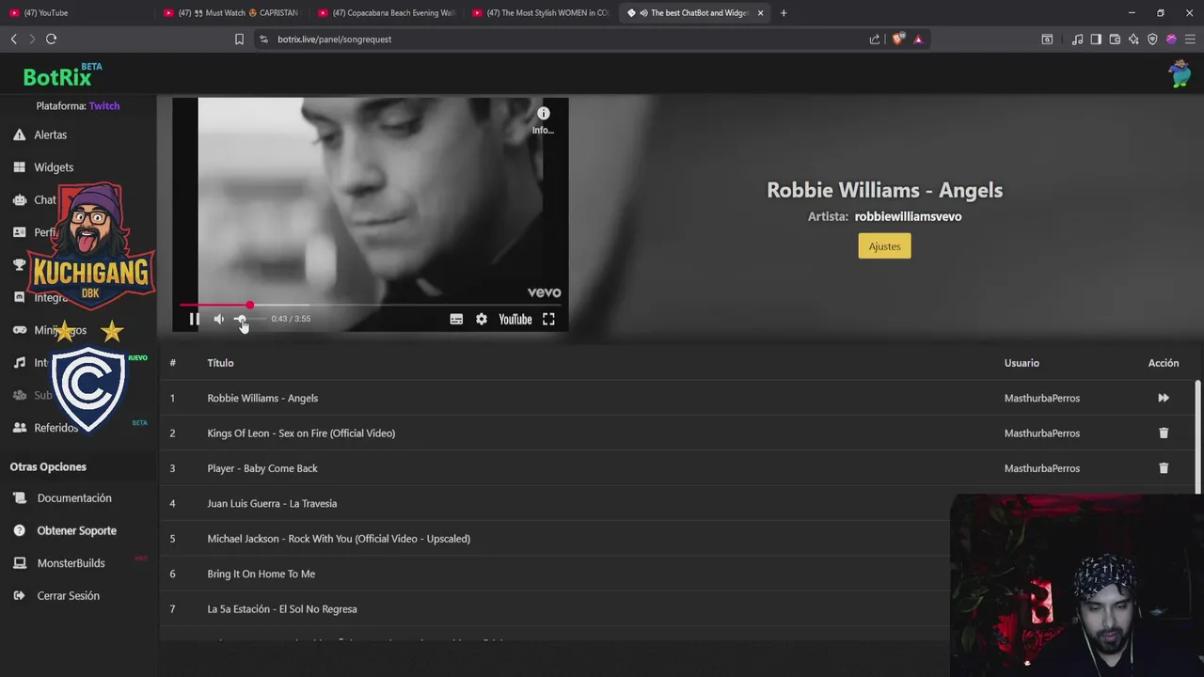Open a new browser tab
The height and width of the screenshot is (677, 1204).
click(x=784, y=13)
